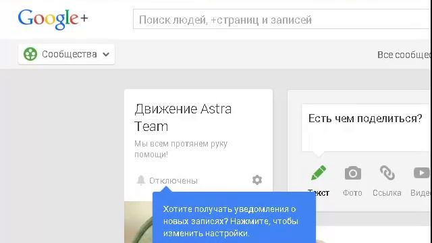The width and height of the screenshot is (432, 243).
Task: Select the Ссылка chain link icon
Action: click(x=387, y=173)
